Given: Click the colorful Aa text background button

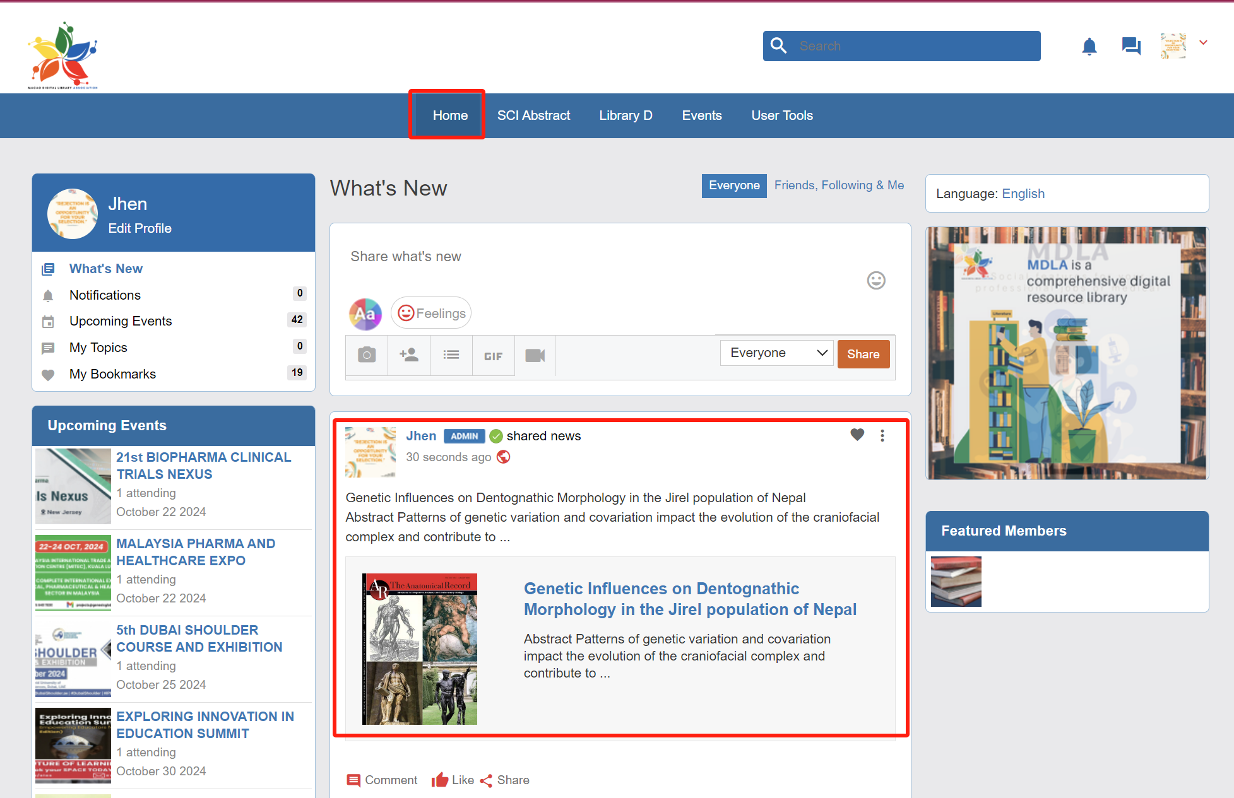Looking at the screenshot, I should (x=365, y=314).
